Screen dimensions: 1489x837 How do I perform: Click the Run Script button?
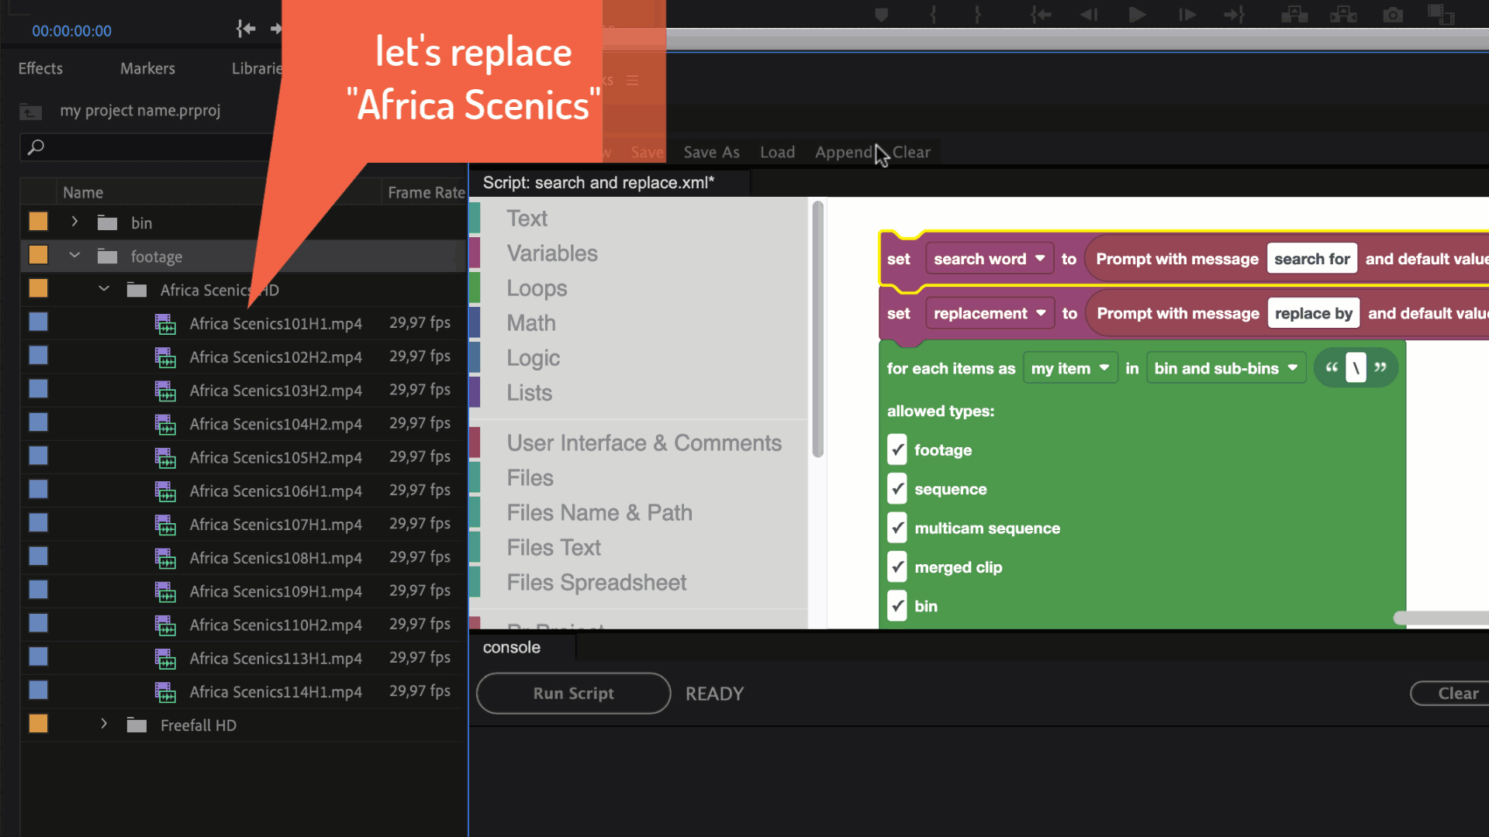coord(574,694)
